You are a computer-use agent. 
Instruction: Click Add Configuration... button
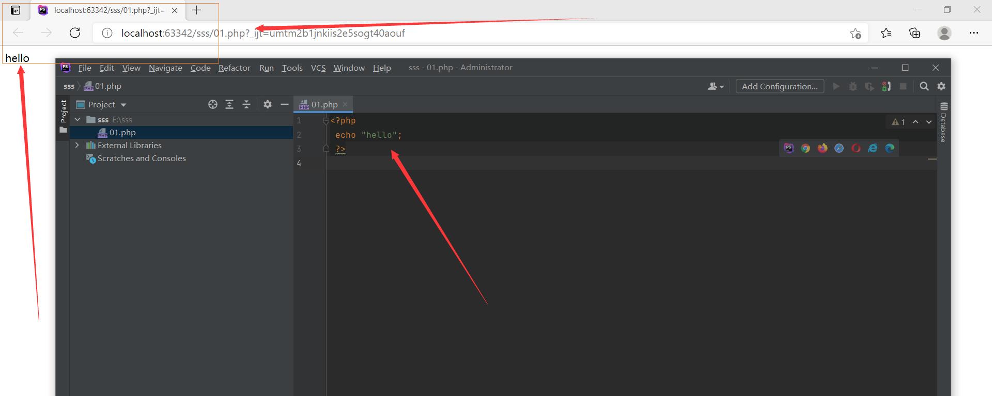[x=780, y=86]
